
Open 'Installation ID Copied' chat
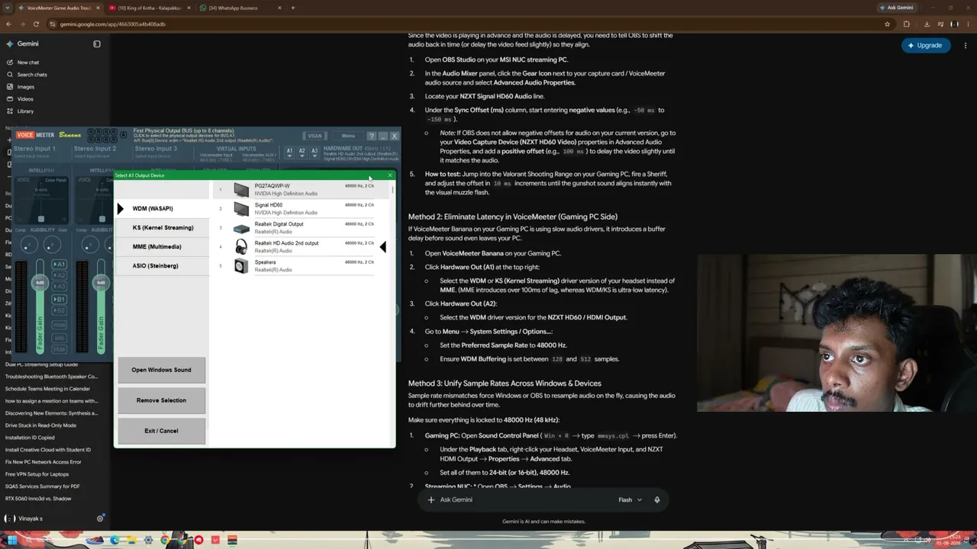coord(30,438)
